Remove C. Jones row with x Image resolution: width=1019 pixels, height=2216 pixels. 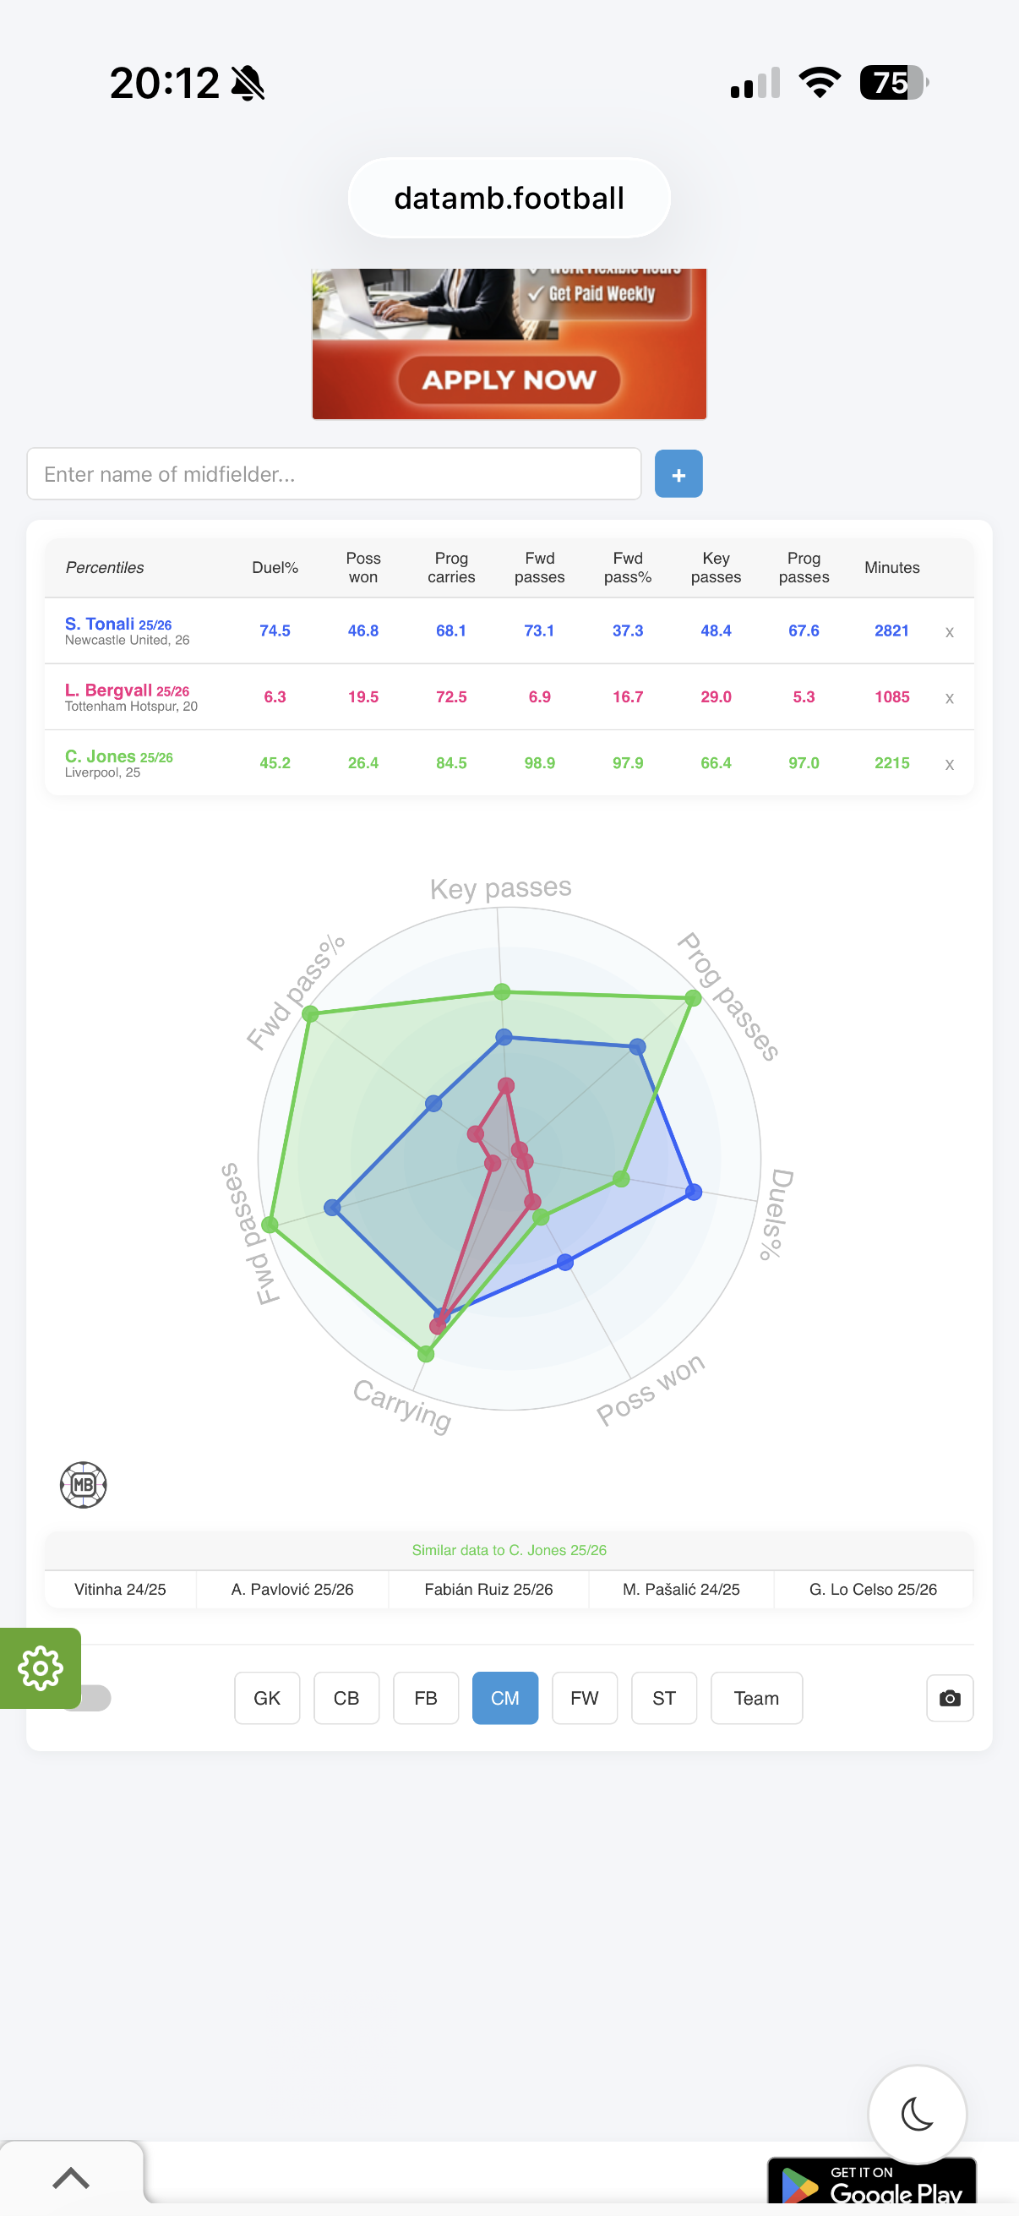950,764
